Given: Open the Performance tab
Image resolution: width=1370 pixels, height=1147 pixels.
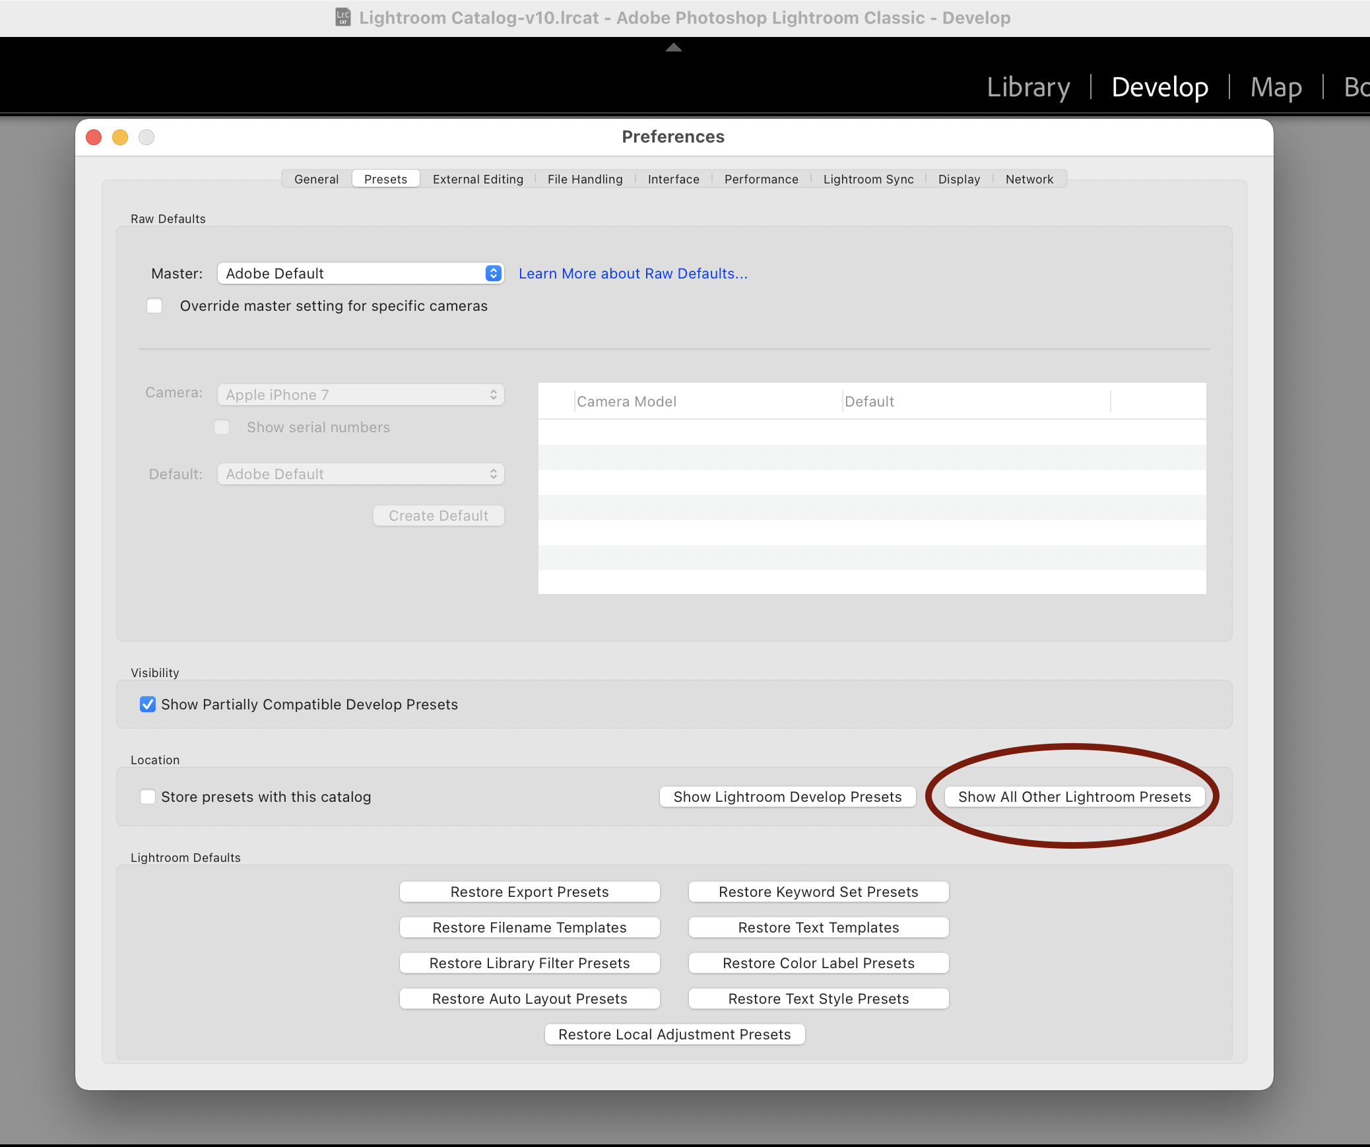Looking at the screenshot, I should pyautogui.click(x=761, y=179).
